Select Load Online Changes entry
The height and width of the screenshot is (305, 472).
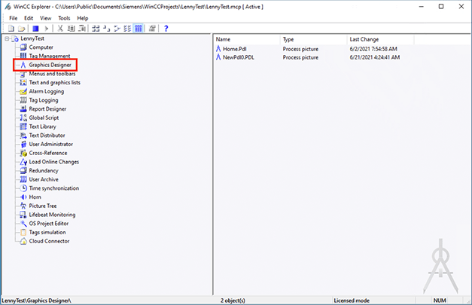(54, 162)
